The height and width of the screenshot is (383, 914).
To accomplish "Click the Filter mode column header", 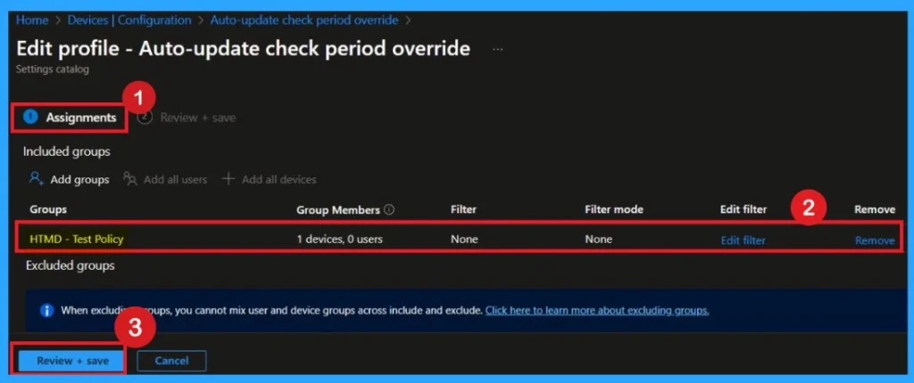I will click(x=614, y=209).
